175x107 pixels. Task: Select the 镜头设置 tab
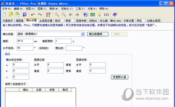pyautogui.click(x=32, y=20)
